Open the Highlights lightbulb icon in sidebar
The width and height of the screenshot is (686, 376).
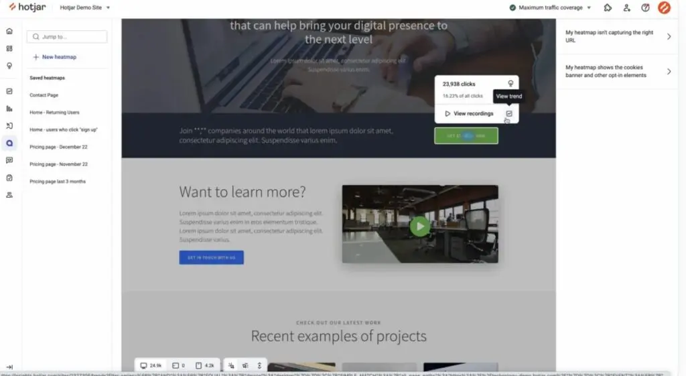(9, 66)
